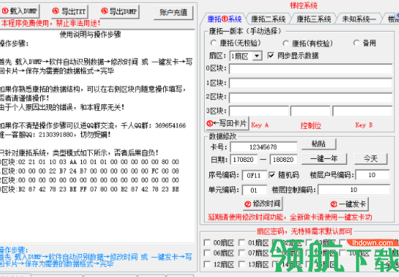Click the 楼层控制编码 input field

click(354, 190)
